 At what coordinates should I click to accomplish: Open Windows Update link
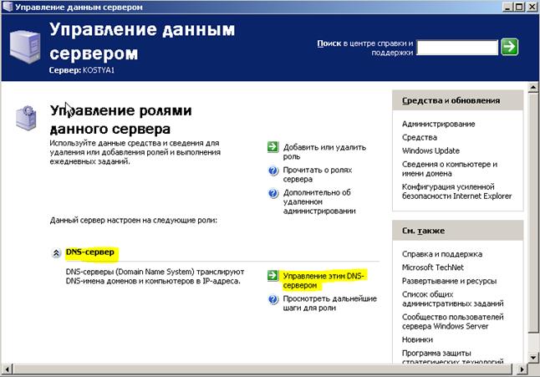point(430,150)
